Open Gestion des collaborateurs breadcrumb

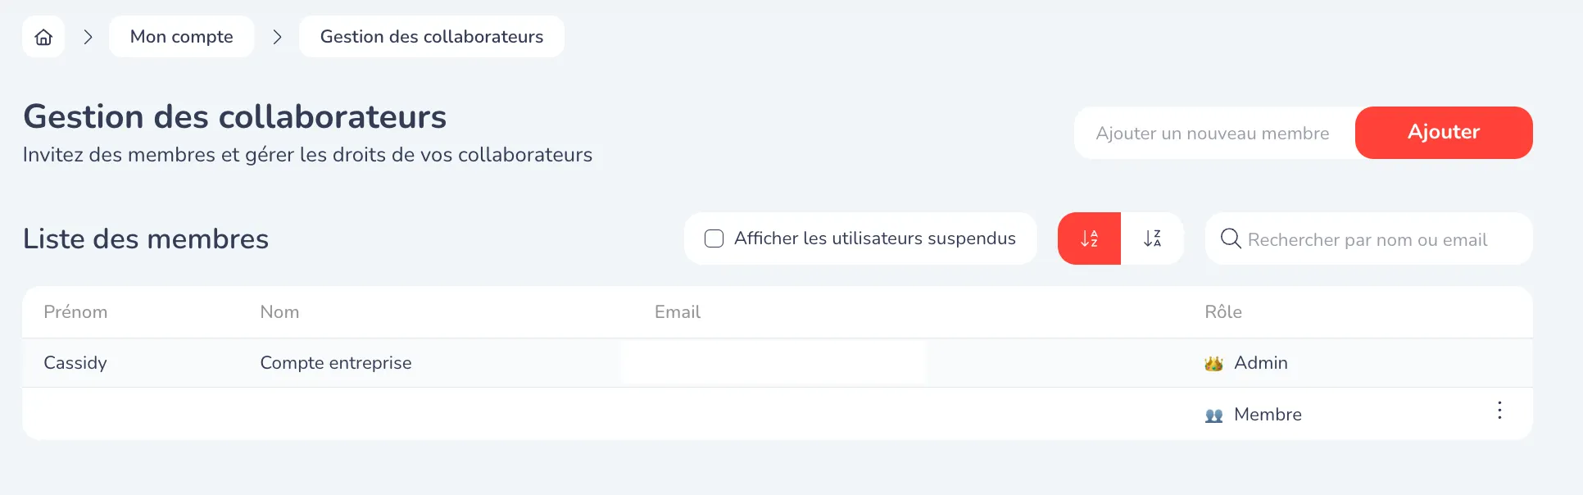point(431,37)
